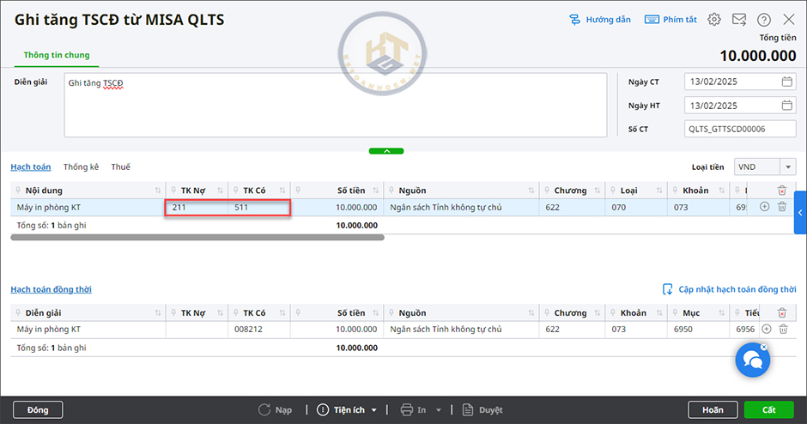Screen dimensions: 807x424
Task: Add a row with the plus icon in Hạch toán
Action: pos(765,207)
